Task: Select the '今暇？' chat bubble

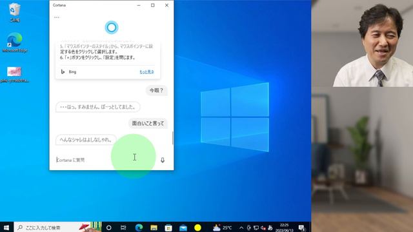Action: coord(156,90)
